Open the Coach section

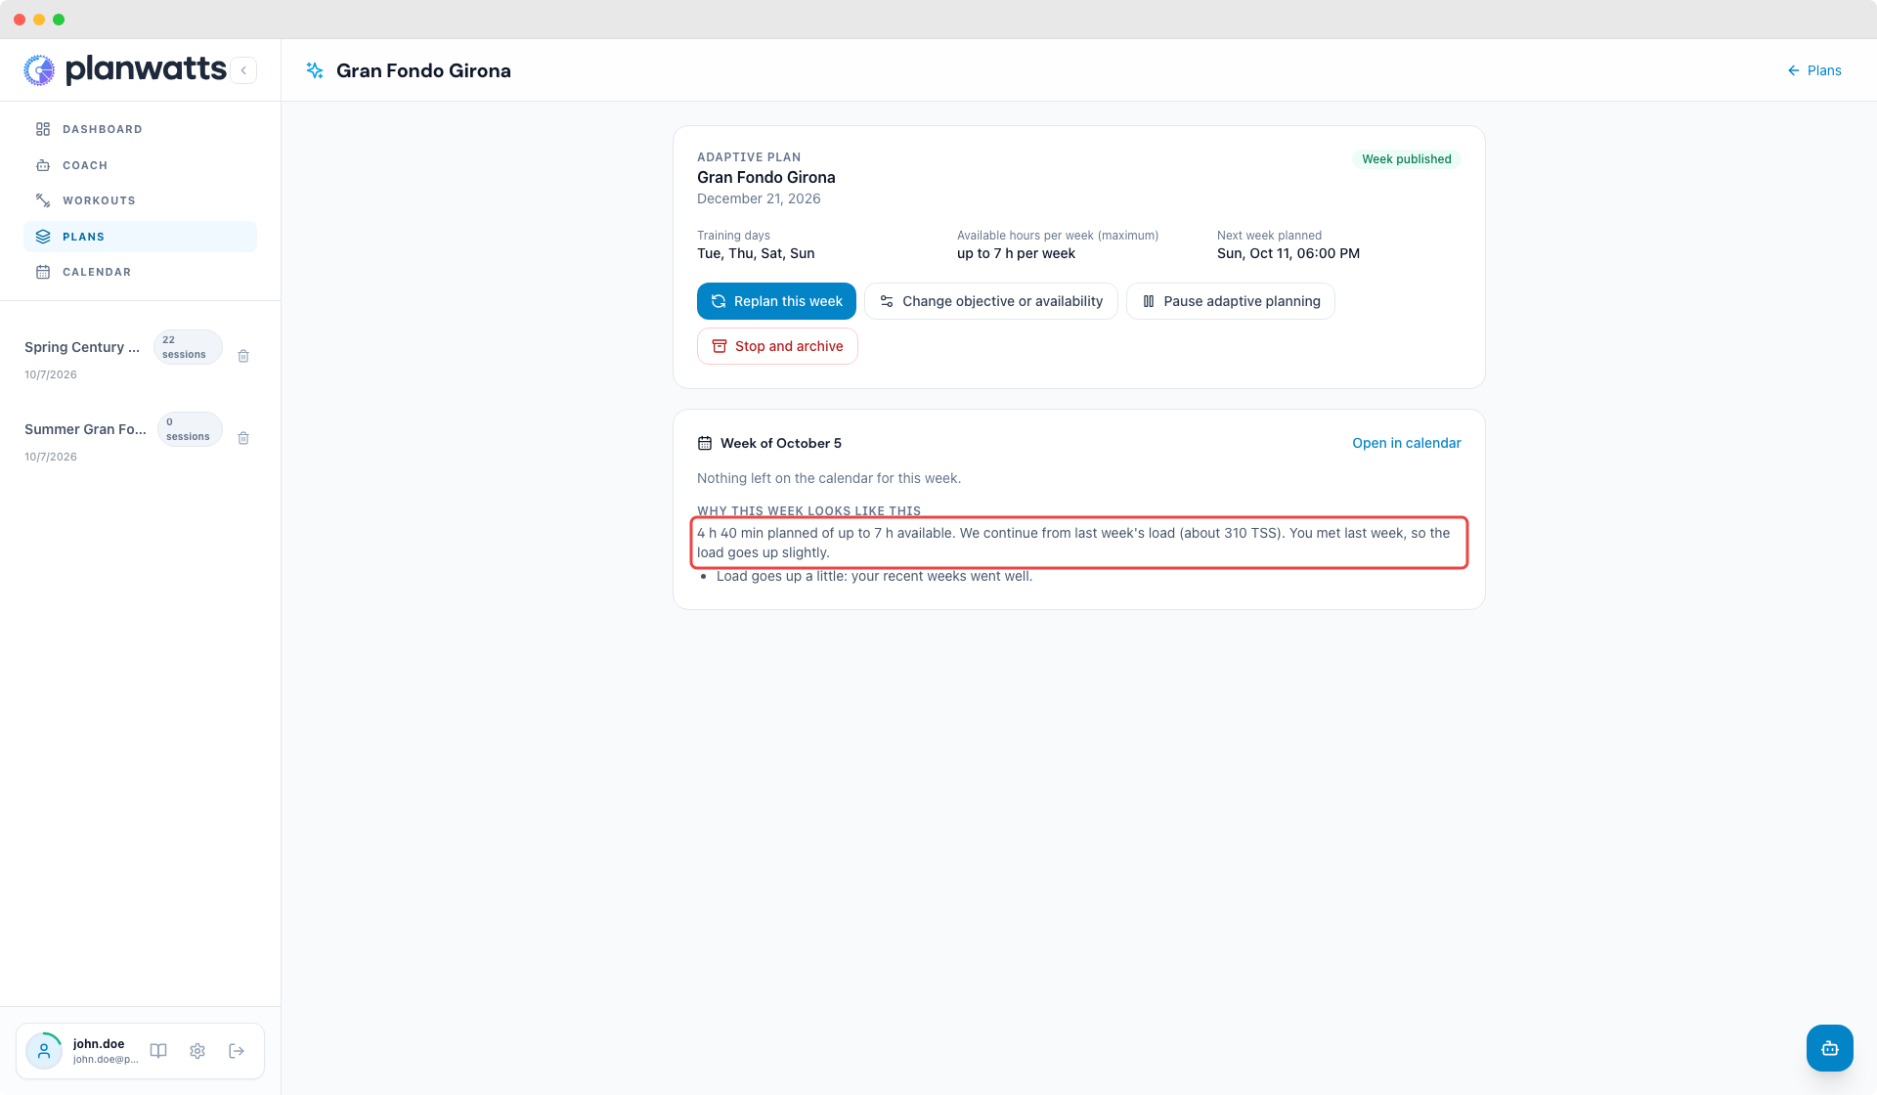point(140,165)
